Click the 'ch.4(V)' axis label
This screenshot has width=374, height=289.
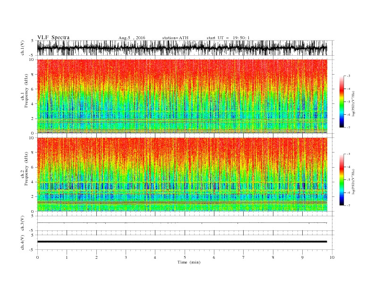[22, 242]
